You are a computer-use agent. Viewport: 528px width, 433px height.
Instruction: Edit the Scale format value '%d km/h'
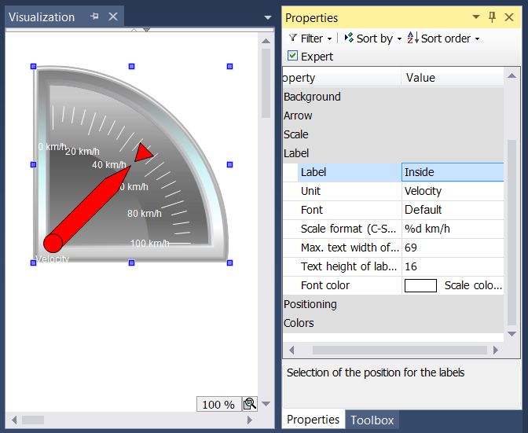point(453,229)
